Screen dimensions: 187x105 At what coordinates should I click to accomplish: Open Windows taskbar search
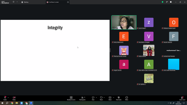7,103
